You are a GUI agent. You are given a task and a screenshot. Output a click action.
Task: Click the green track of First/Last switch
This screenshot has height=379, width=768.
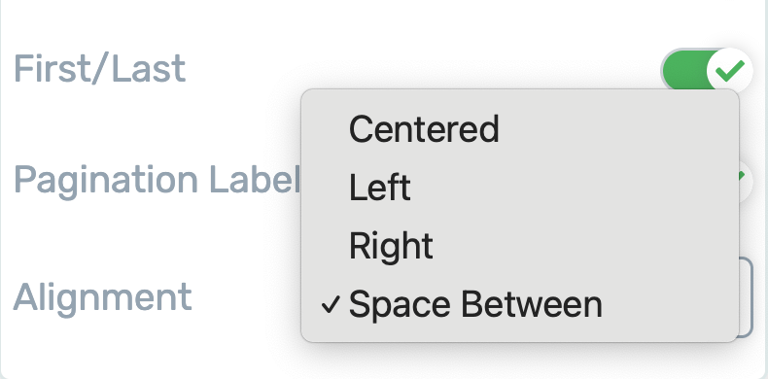point(684,71)
